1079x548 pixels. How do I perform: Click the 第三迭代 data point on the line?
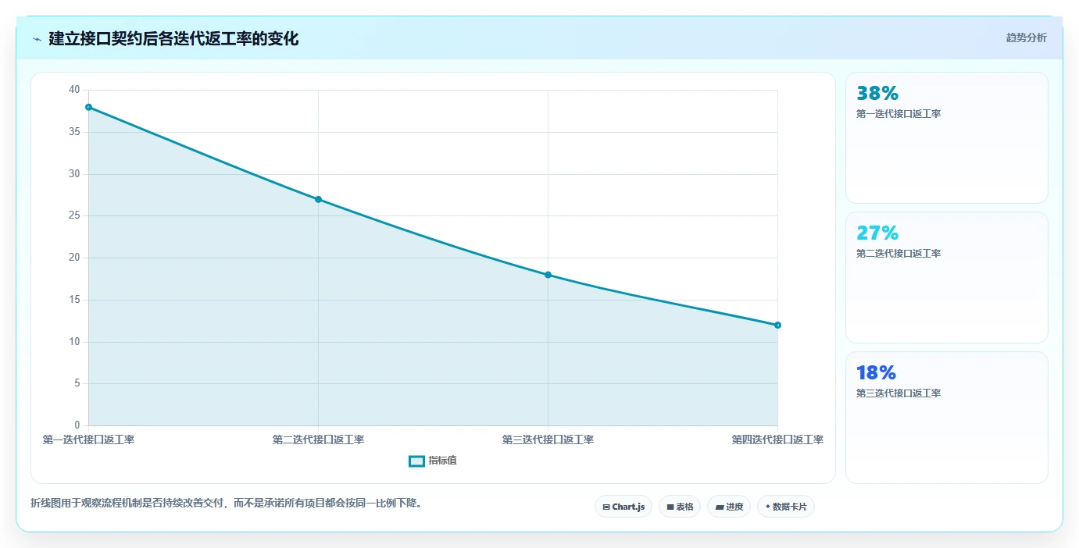548,275
